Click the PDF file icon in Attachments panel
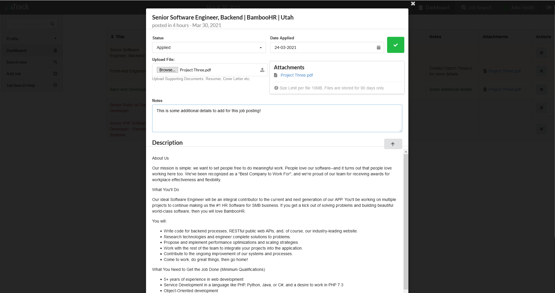This screenshot has height=293, width=555. [x=276, y=75]
